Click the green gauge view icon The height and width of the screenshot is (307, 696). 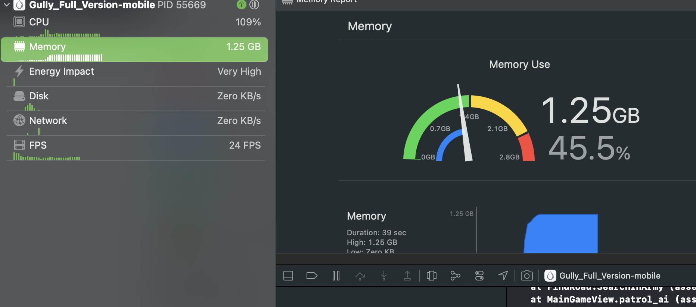point(242,5)
